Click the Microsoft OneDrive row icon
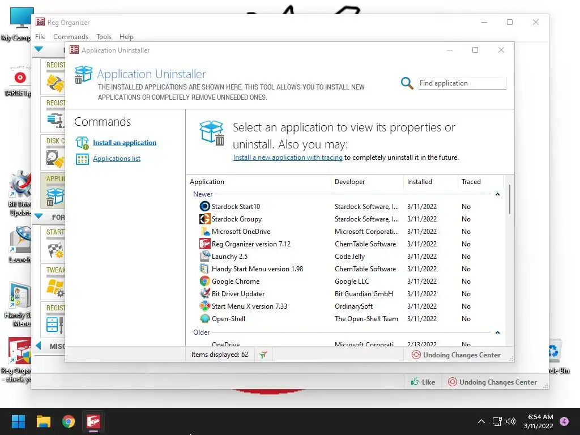Image resolution: width=580 pixels, height=435 pixels. (x=204, y=232)
